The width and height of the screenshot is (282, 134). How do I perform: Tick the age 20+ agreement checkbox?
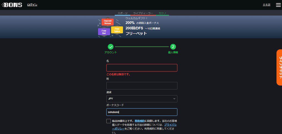(109, 121)
